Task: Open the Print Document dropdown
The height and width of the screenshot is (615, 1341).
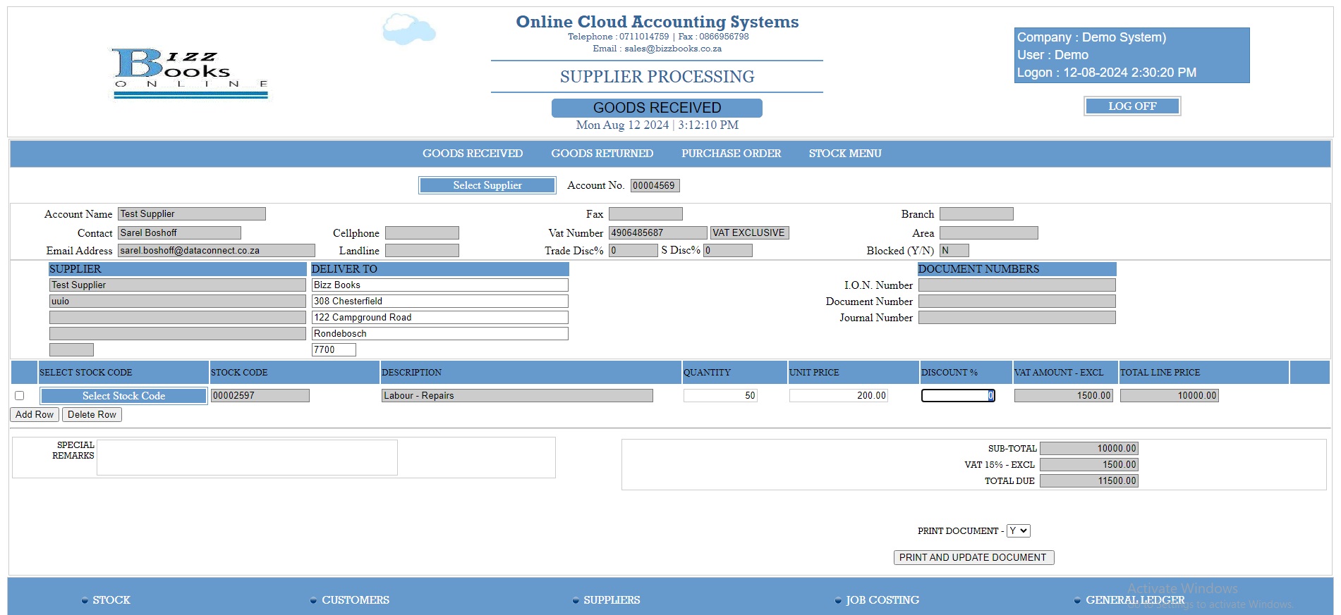Action: 1018,531
